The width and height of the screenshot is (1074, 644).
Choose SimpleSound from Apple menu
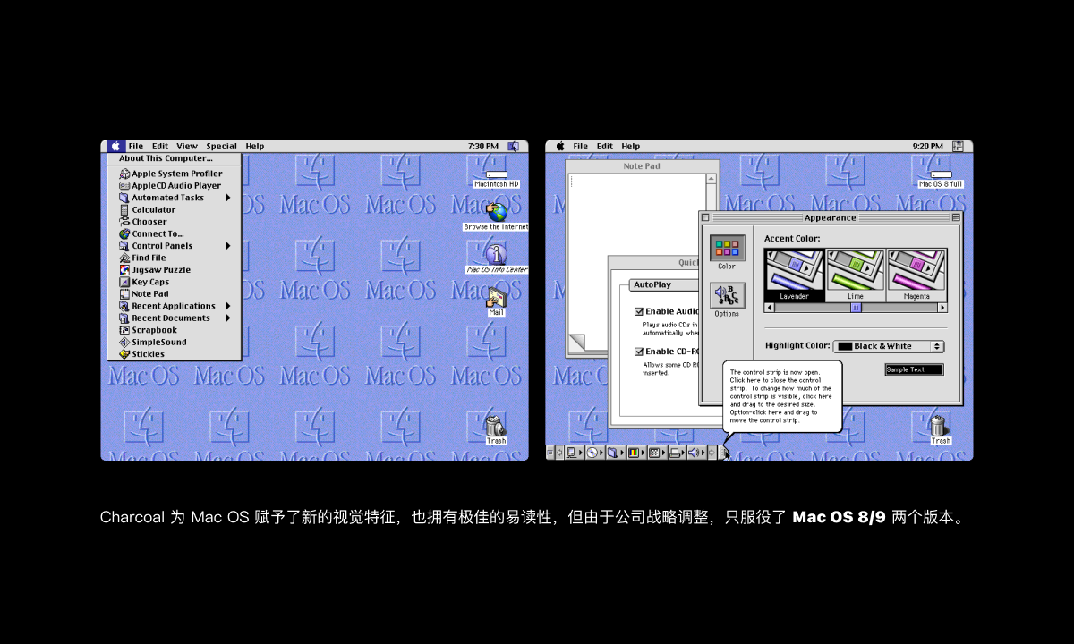pos(175,342)
